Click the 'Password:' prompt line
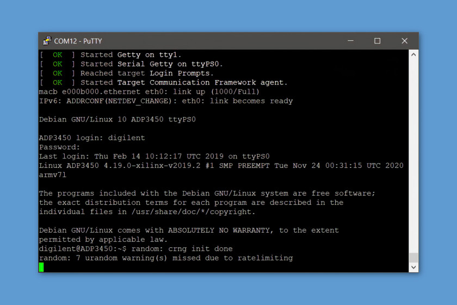 pos(59,147)
